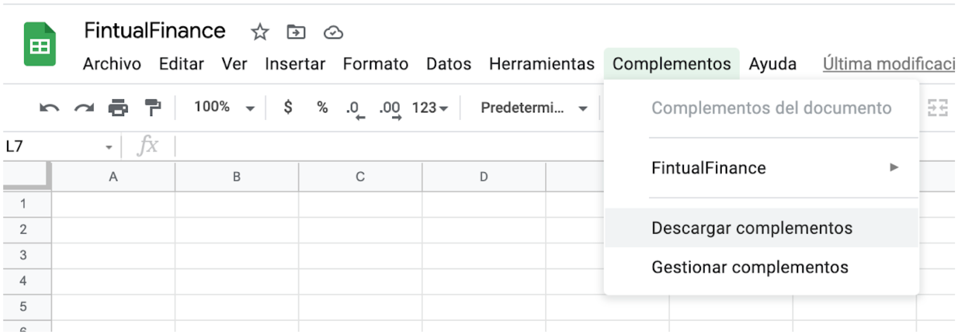960x335 pixels.
Task: Increase decimal places button
Action: tap(390, 109)
